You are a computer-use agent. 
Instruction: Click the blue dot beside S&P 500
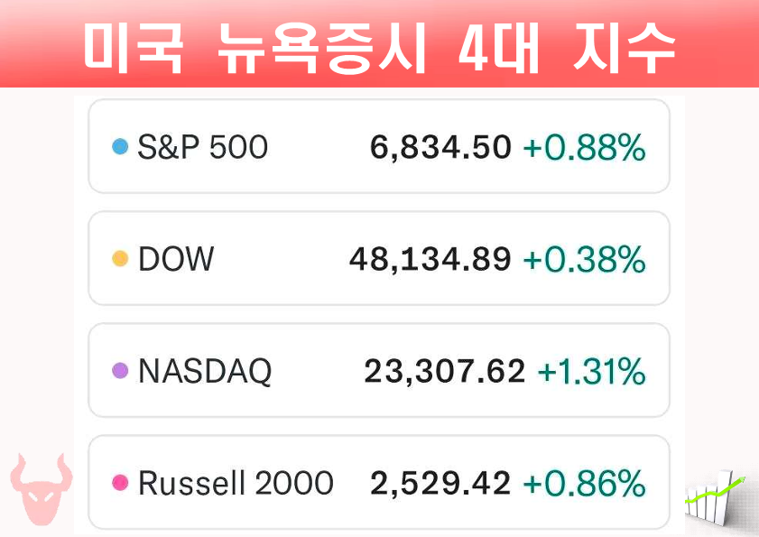(x=119, y=147)
